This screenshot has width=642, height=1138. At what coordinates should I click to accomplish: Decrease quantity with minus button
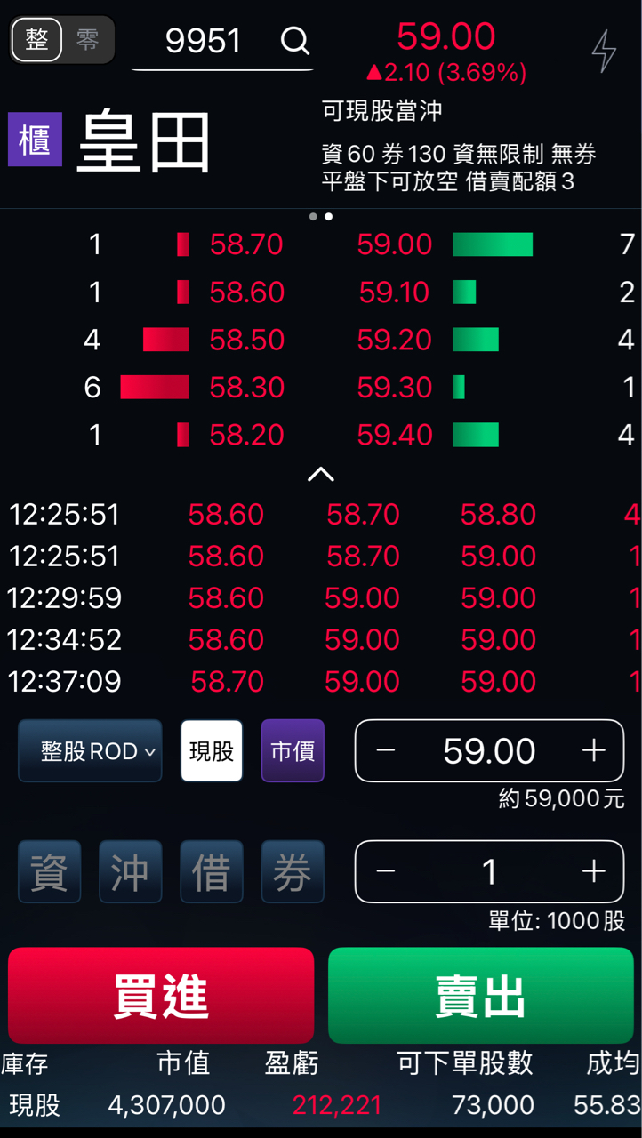pyautogui.click(x=385, y=872)
